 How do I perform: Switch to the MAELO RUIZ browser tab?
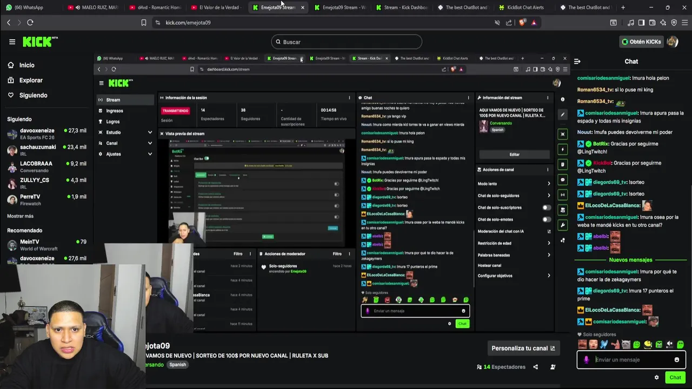[93, 8]
